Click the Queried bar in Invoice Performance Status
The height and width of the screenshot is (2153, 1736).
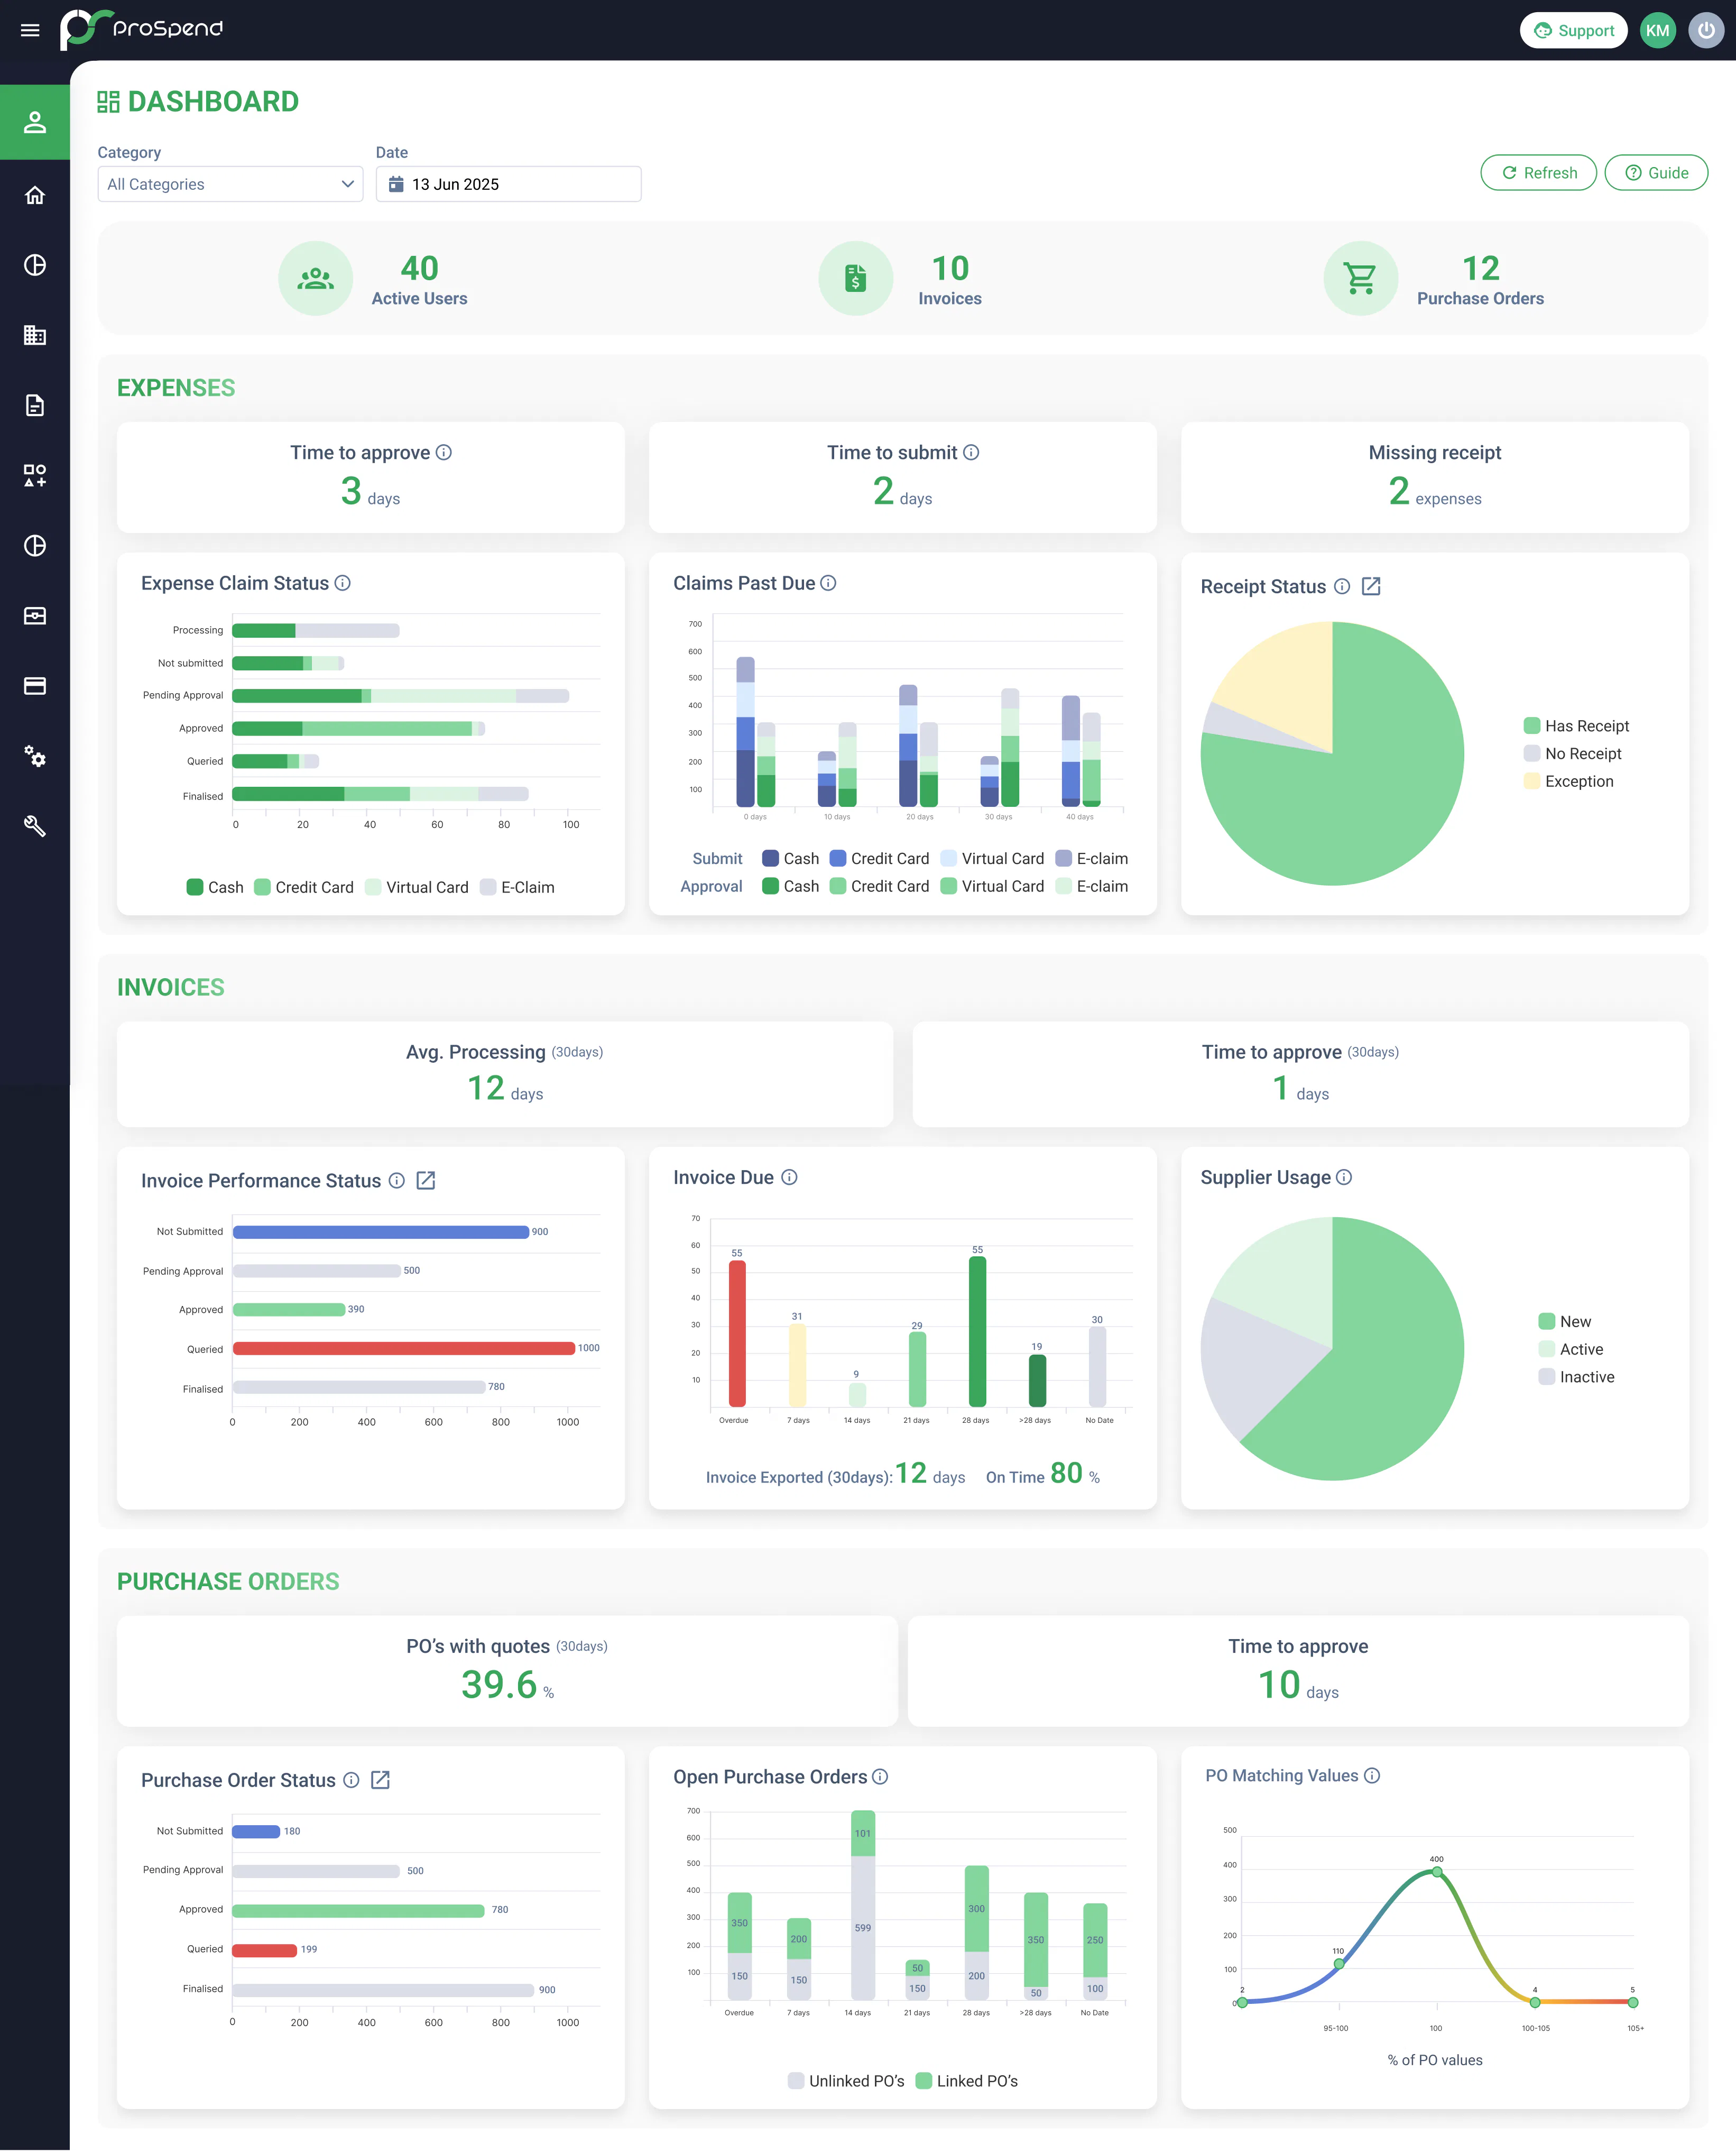[x=404, y=1349]
